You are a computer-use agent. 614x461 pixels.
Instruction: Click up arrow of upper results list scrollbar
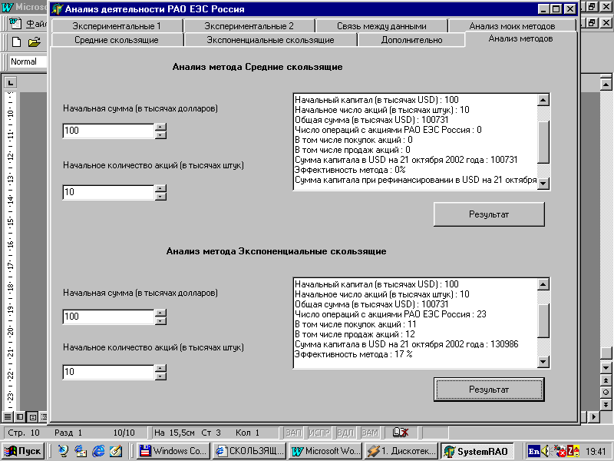tap(543, 101)
